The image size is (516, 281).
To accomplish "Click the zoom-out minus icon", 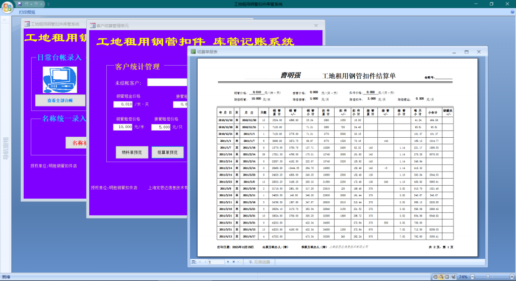I will [x=473, y=276].
